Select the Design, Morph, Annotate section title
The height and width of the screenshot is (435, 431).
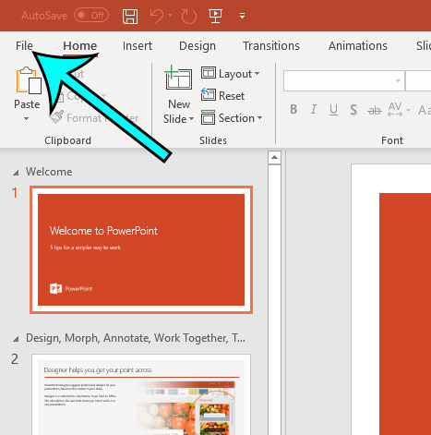coord(136,338)
